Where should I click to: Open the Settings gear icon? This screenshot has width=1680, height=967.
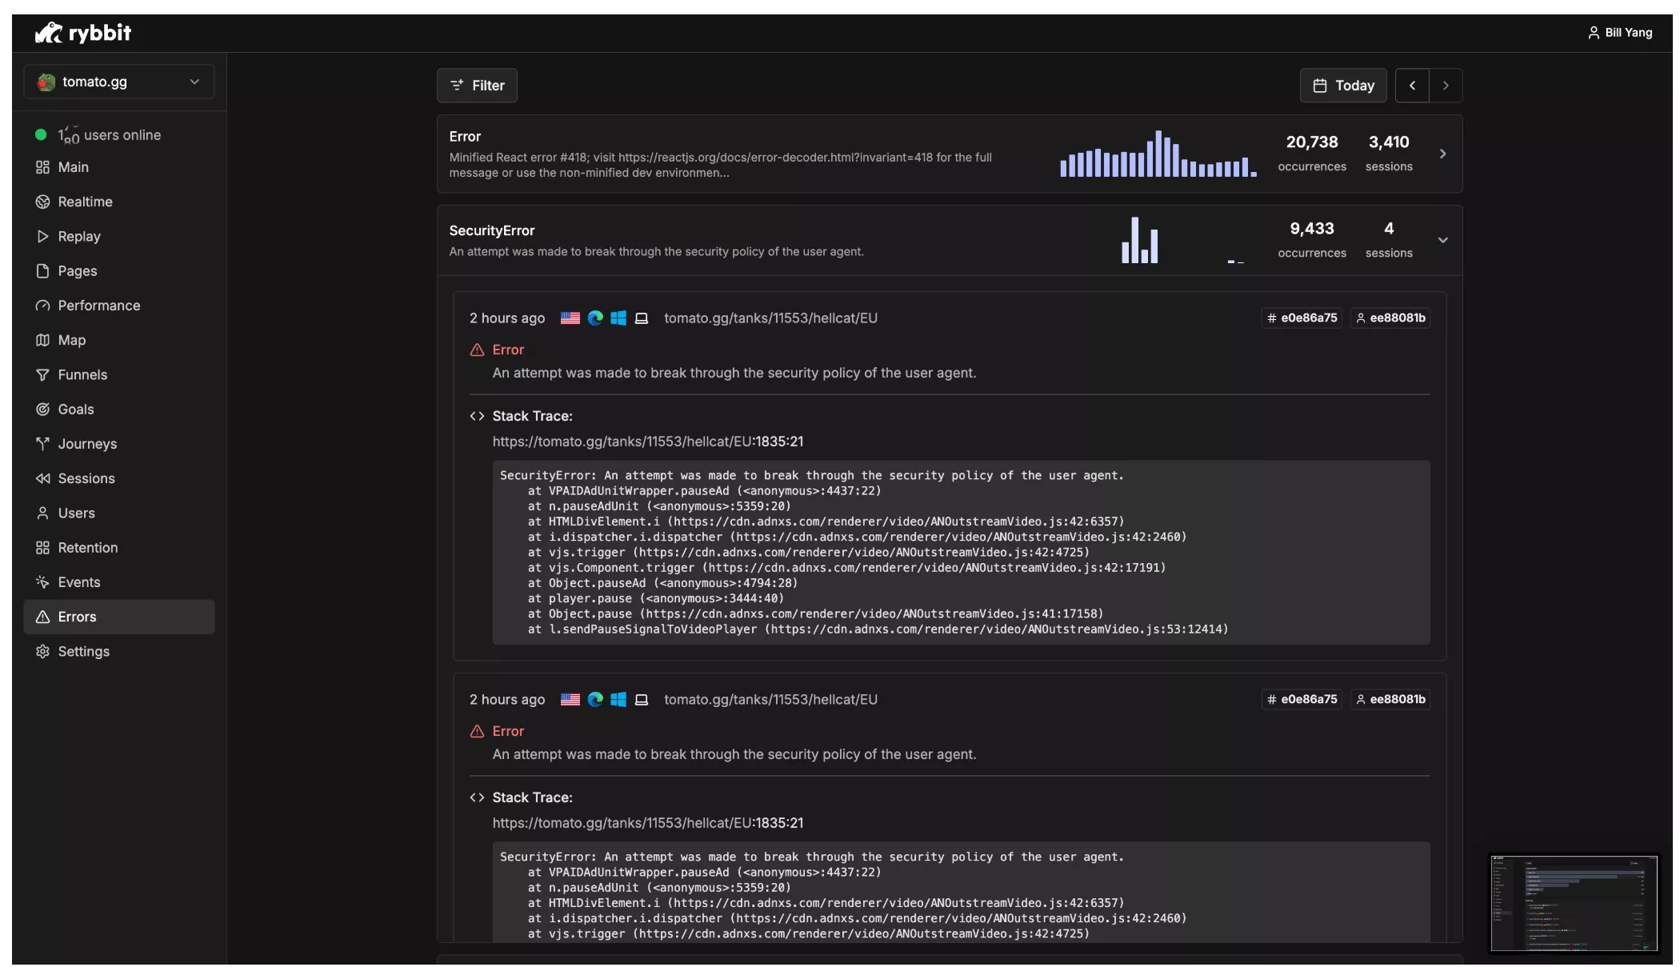pos(42,651)
